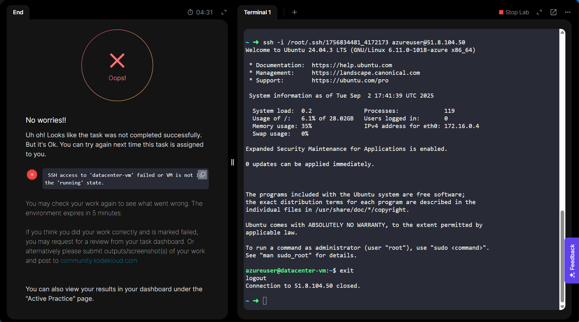Click the red Stop Lab square icon
The height and width of the screenshot is (322, 579).
(501, 12)
